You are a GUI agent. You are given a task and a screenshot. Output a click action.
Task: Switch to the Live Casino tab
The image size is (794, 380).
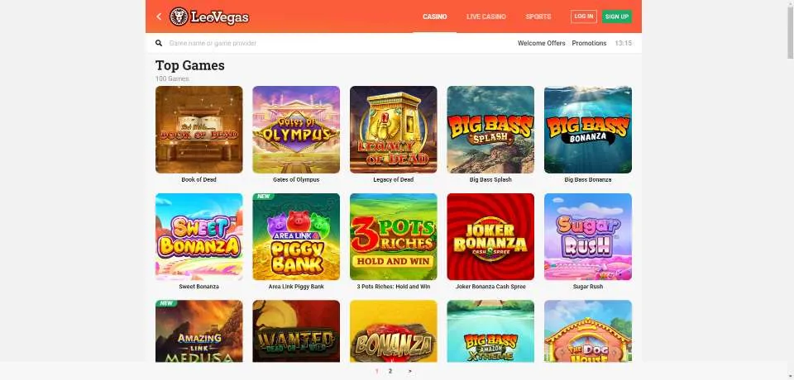(x=486, y=17)
